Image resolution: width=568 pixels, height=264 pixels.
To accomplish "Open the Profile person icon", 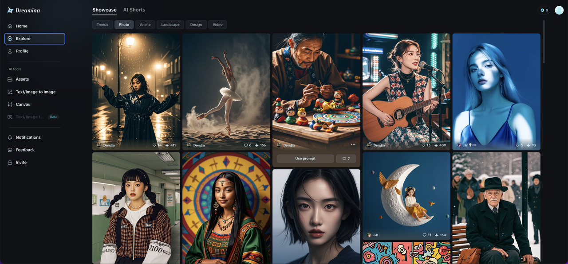I will 10,51.
